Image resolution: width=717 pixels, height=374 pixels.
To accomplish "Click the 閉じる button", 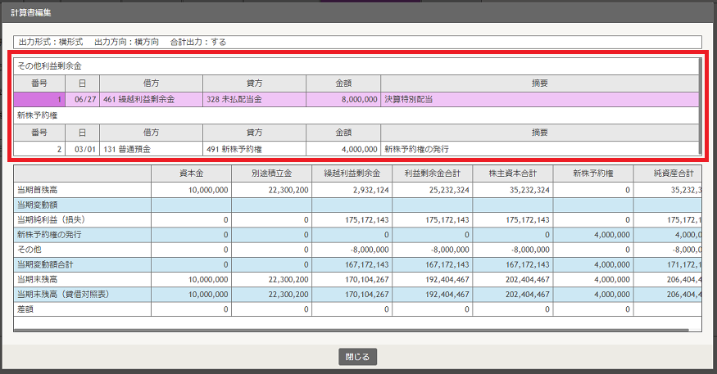I will pyautogui.click(x=357, y=357).
